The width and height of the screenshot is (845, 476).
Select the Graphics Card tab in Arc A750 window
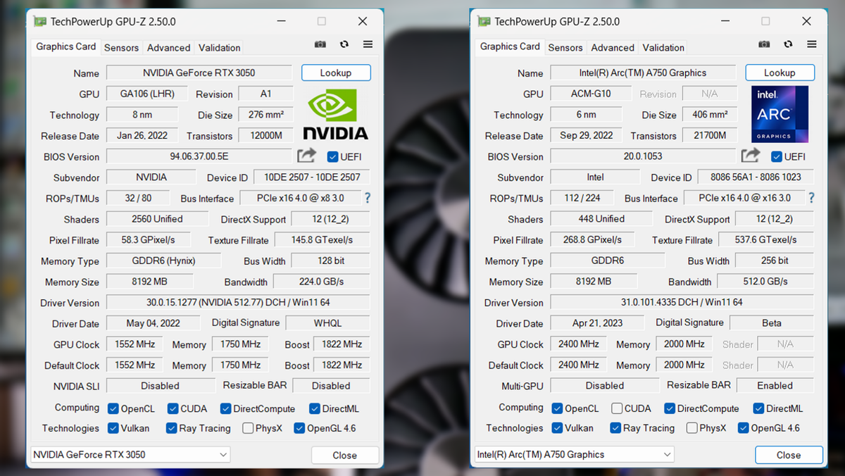click(x=510, y=46)
